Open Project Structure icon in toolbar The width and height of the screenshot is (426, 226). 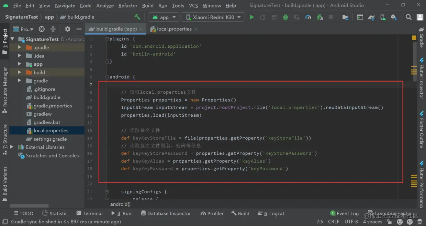[x=346, y=17]
